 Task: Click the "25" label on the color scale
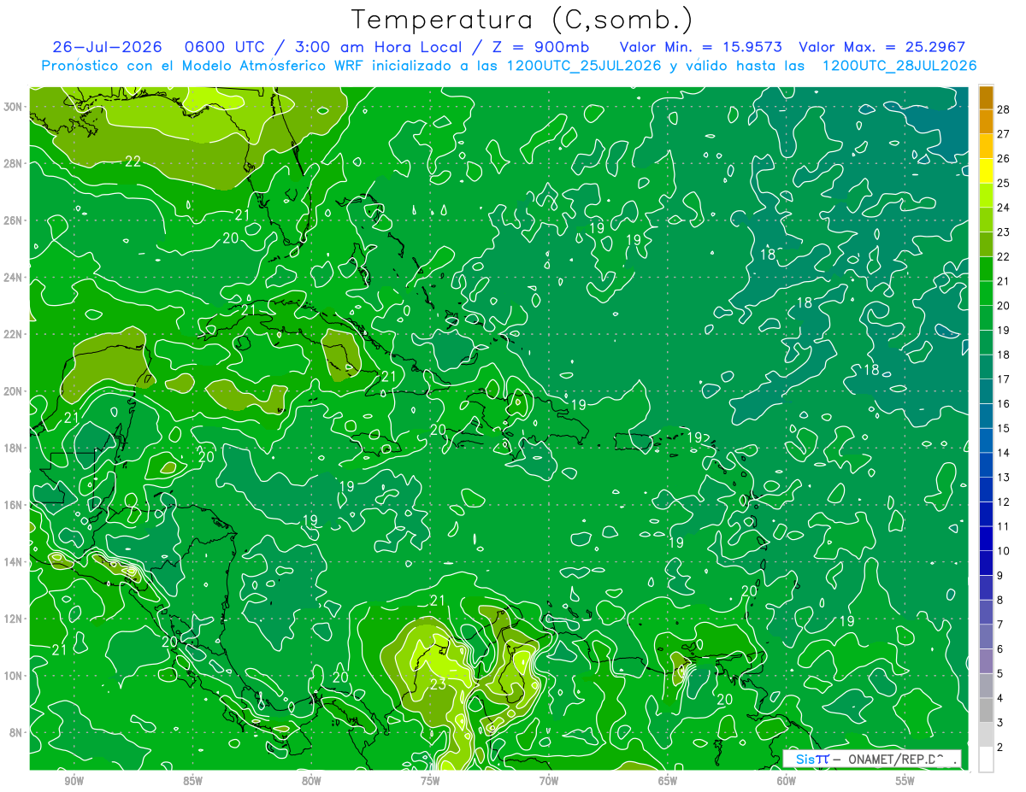click(x=1004, y=183)
